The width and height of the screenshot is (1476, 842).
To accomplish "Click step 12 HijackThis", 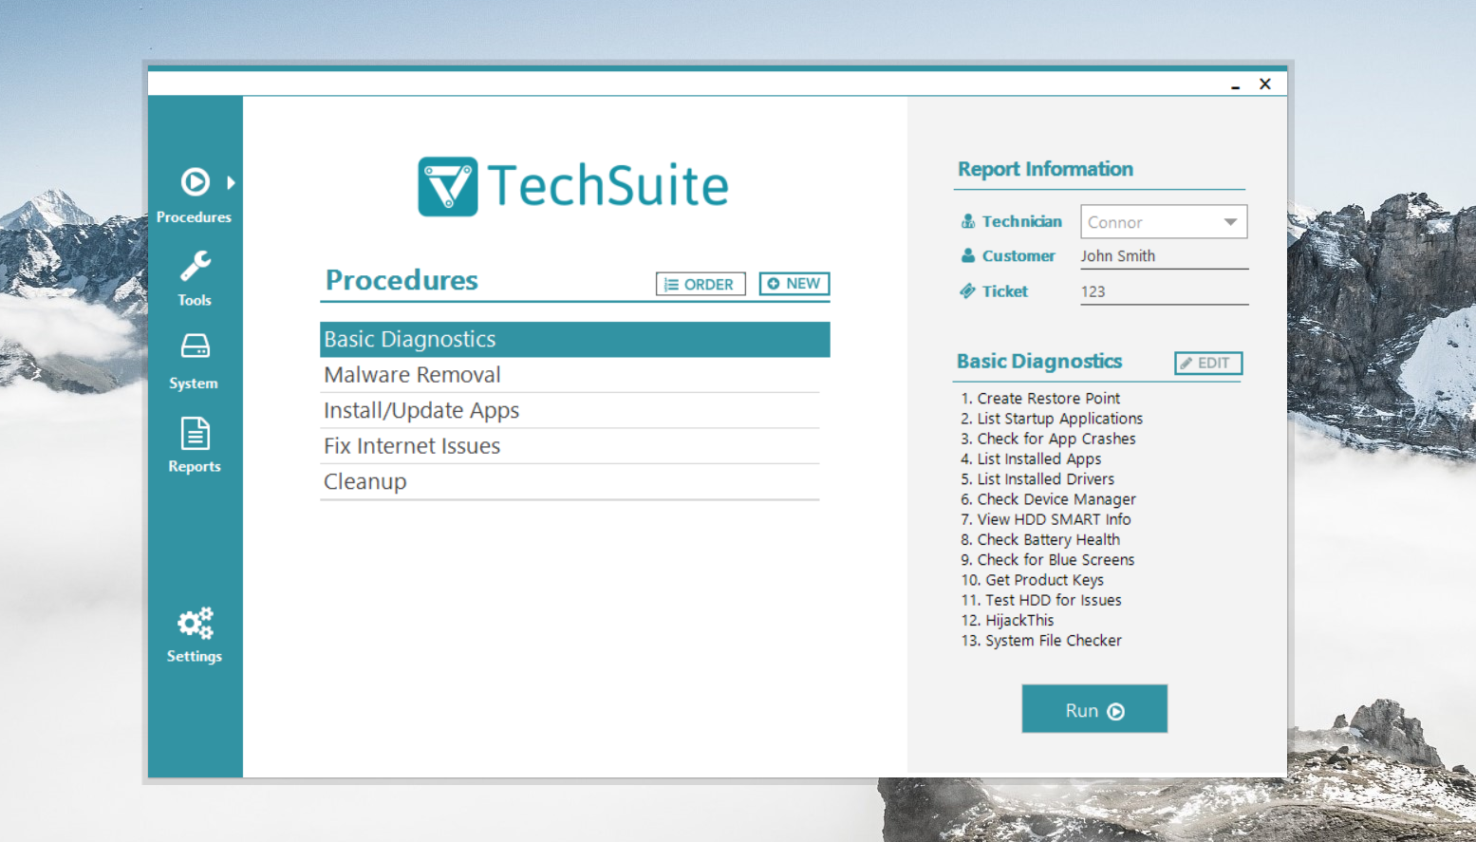I will [x=1007, y=620].
